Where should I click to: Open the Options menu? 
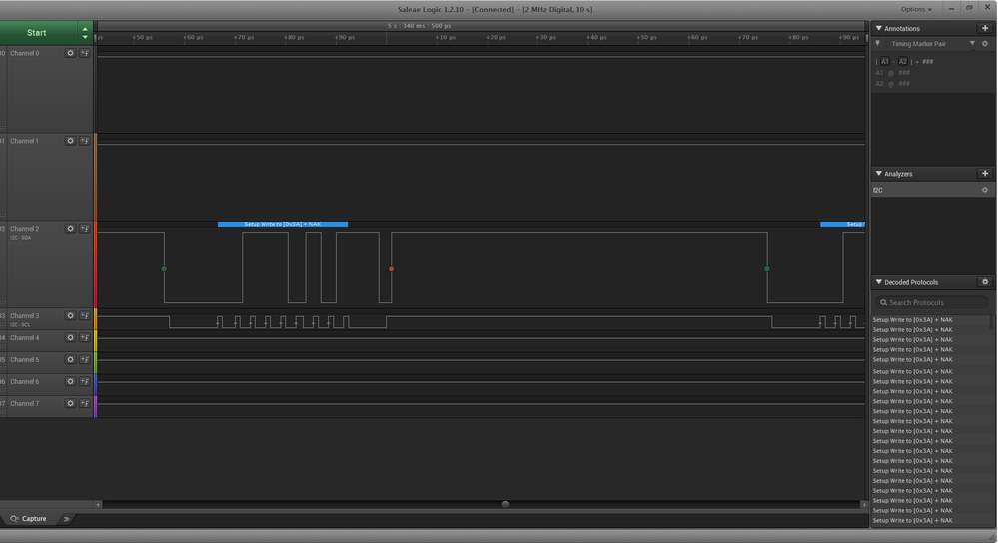coord(916,10)
